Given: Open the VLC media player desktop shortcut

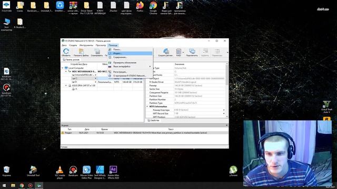Looking at the screenshot, I should [60, 172].
